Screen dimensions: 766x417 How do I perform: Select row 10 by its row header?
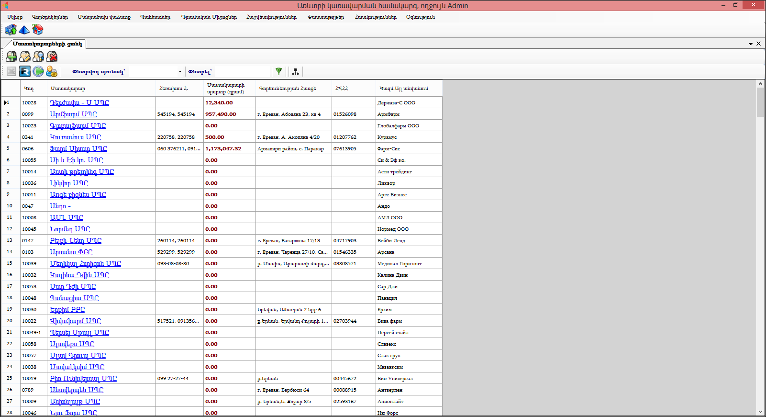coord(11,206)
